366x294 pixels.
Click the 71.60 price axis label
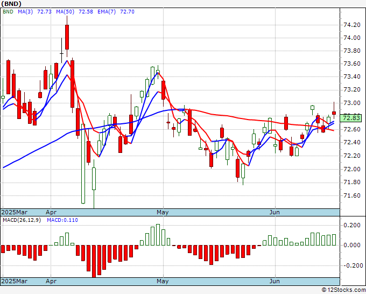click(x=352, y=195)
